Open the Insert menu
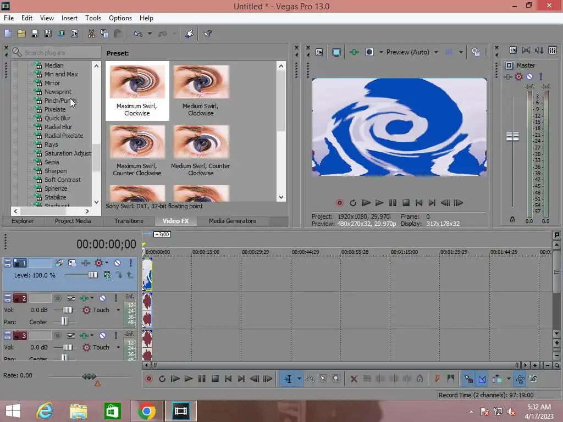 [69, 18]
